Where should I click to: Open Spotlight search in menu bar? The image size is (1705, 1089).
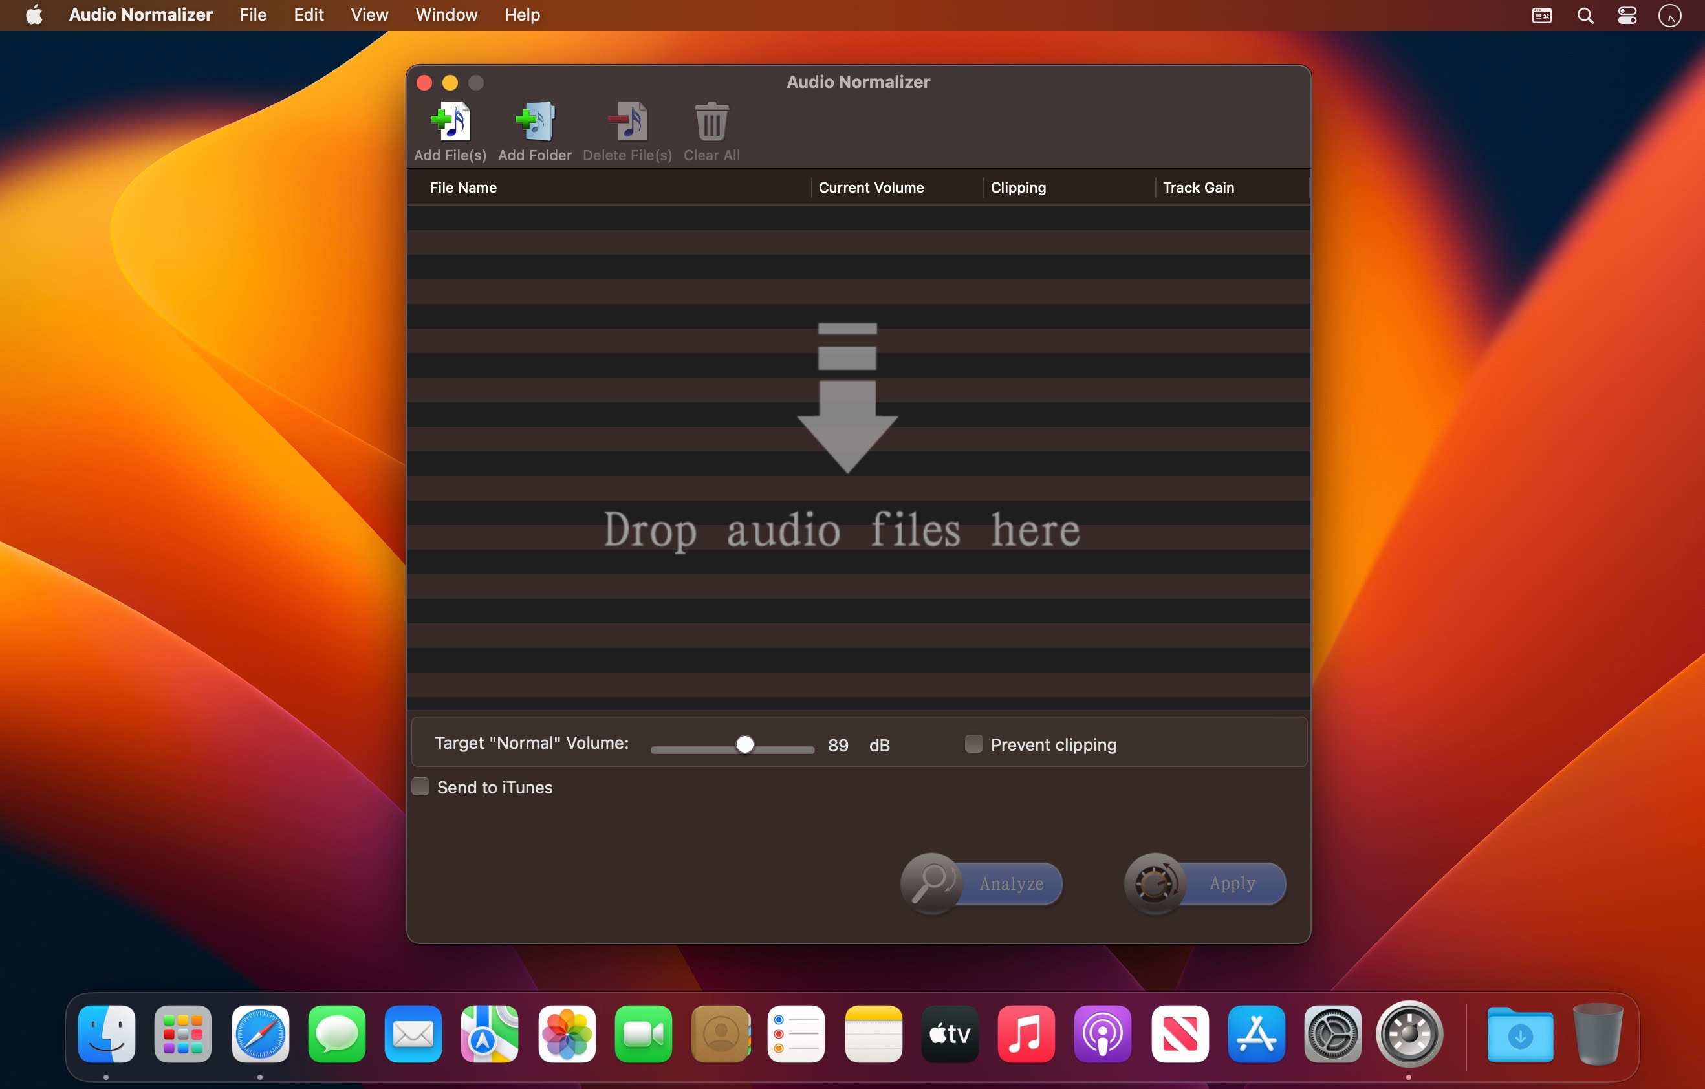[1585, 16]
